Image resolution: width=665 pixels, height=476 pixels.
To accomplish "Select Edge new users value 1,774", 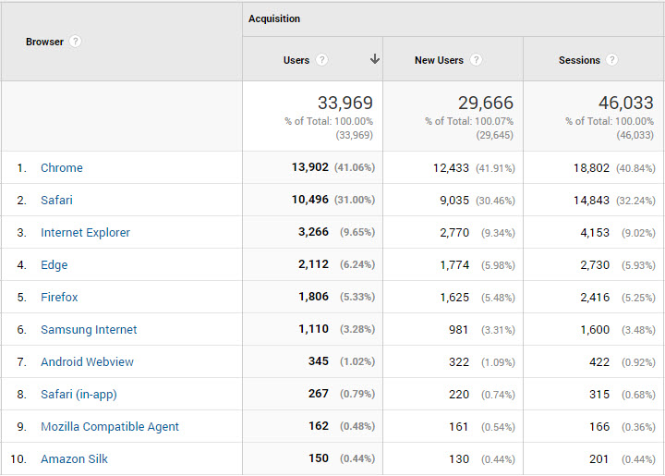I will tap(454, 265).
